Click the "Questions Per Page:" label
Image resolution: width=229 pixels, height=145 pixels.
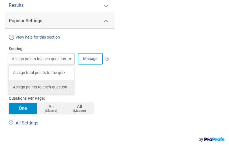tap(27, 98)
